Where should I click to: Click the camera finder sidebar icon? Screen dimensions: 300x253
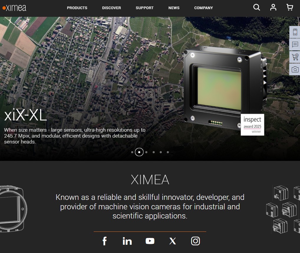[295, 69]
